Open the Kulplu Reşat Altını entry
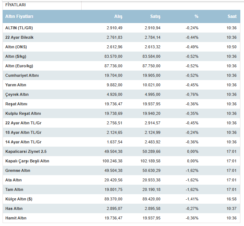The image size is (244, 226). (23, 113)
